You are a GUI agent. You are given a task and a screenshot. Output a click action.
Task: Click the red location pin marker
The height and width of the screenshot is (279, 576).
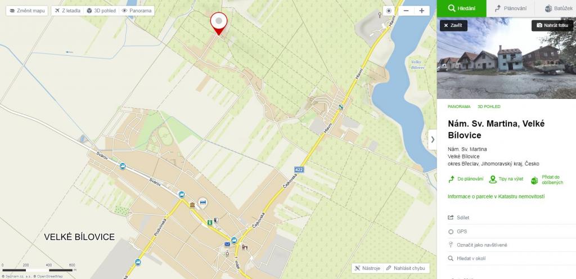pyautogui.click(x=219, y=24)
